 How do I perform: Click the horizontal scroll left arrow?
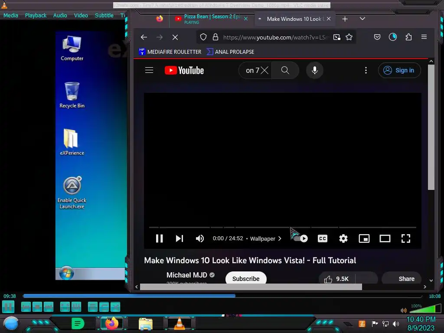137,287
